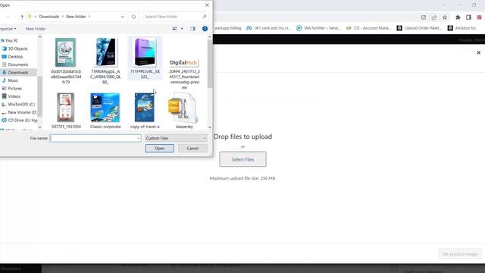Close the Open file dialog
Screen dimensions: 485x273
coord(207,5)
